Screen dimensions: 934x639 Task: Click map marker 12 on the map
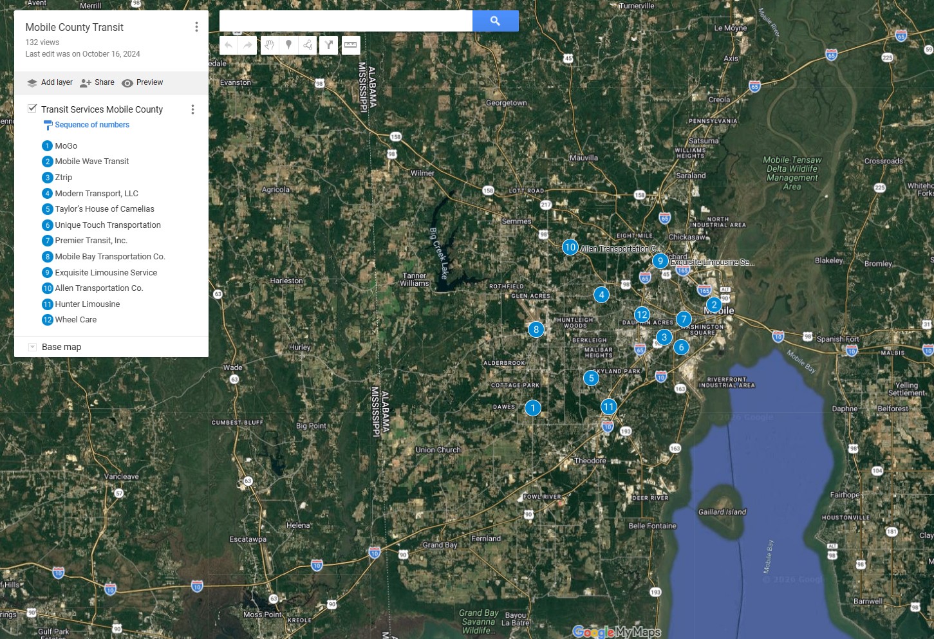(x=642, y=315)
